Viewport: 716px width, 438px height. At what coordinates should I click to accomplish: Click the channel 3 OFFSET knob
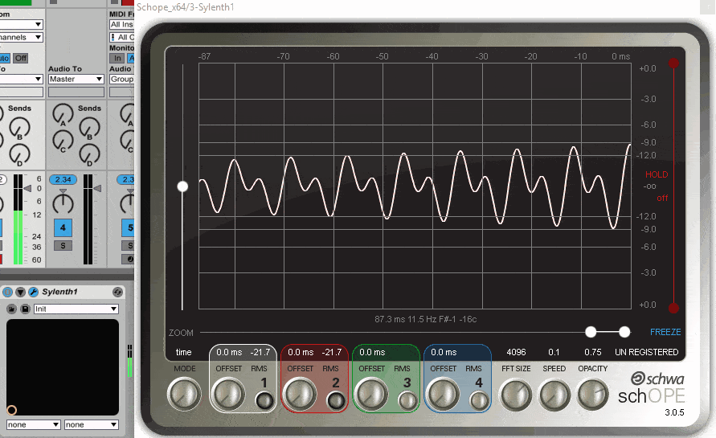370,394
